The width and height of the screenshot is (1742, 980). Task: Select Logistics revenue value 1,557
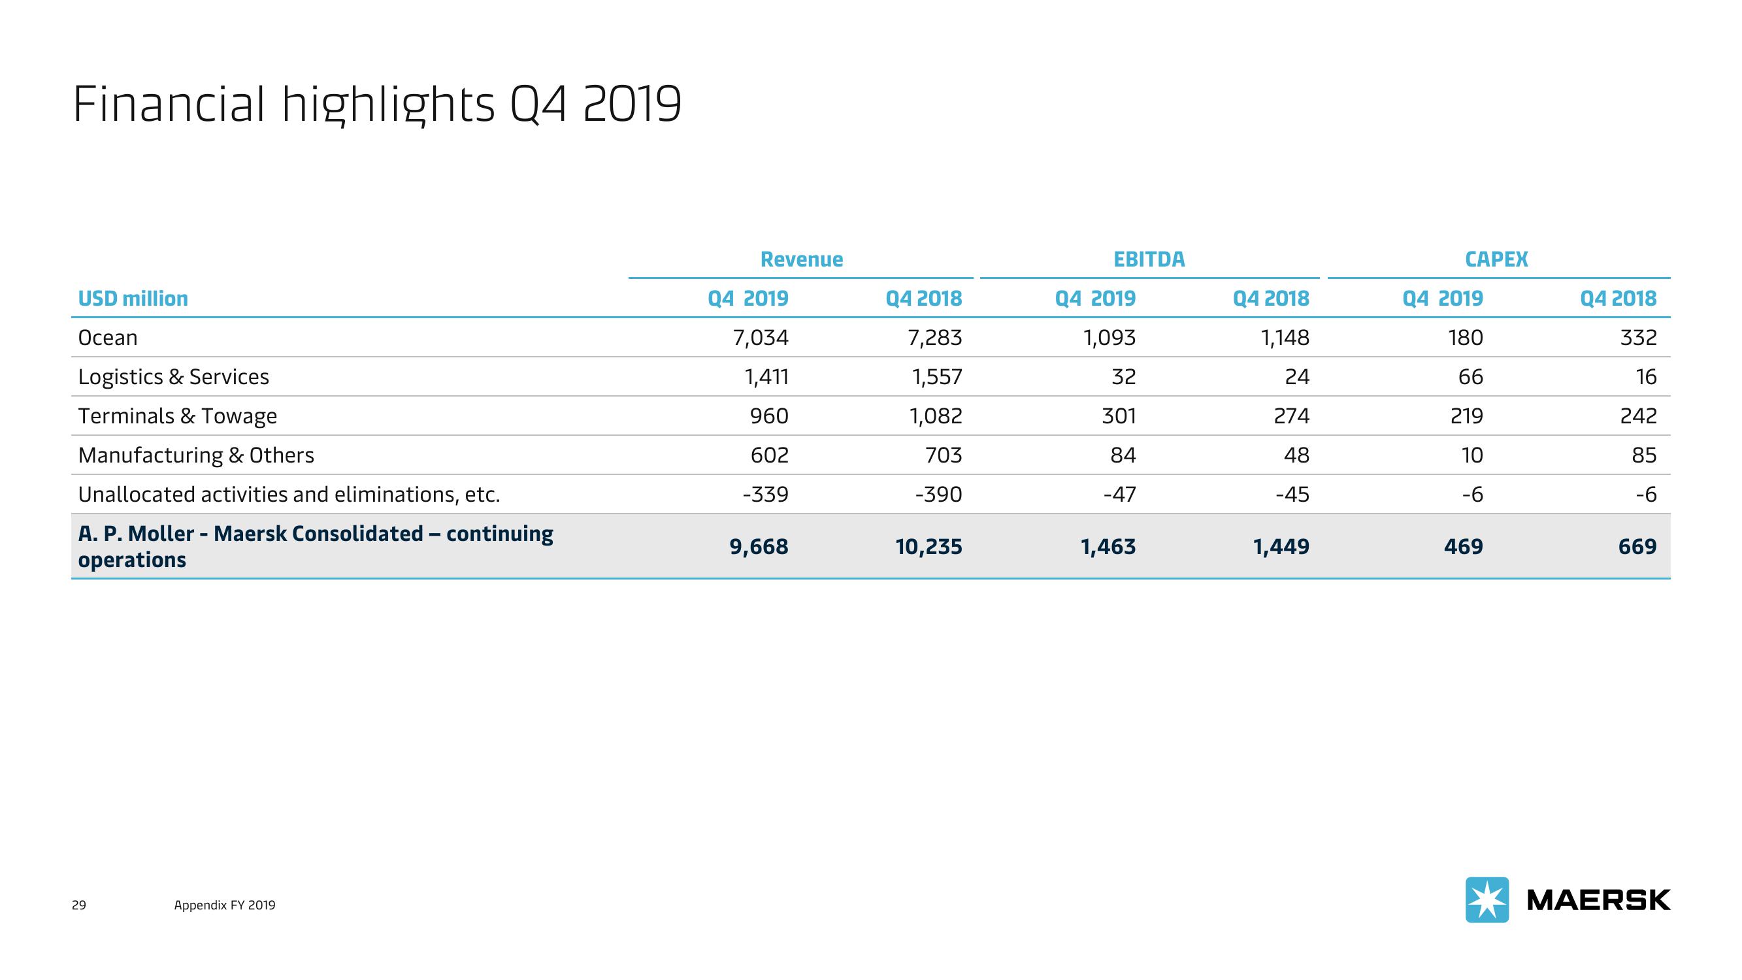click(x=936, y=377)
